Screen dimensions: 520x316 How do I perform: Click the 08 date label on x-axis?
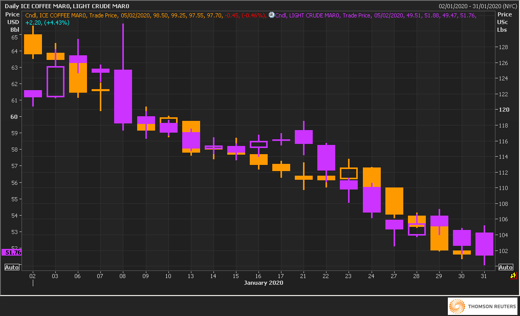pos(123,276)
